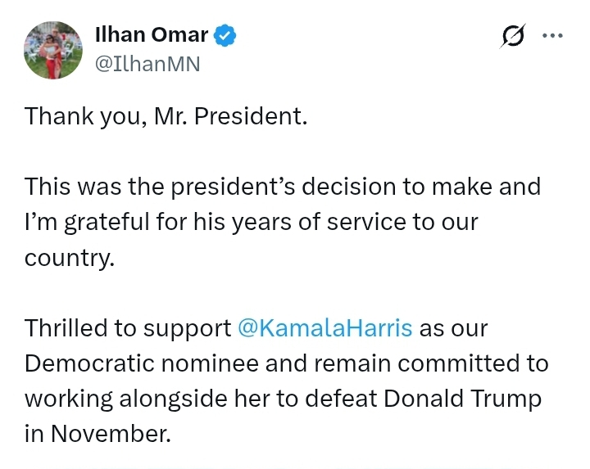Click the line beginning "I'm grateful for his years"
The height and width of the screenshot is (469, 590).
(251, 222)
